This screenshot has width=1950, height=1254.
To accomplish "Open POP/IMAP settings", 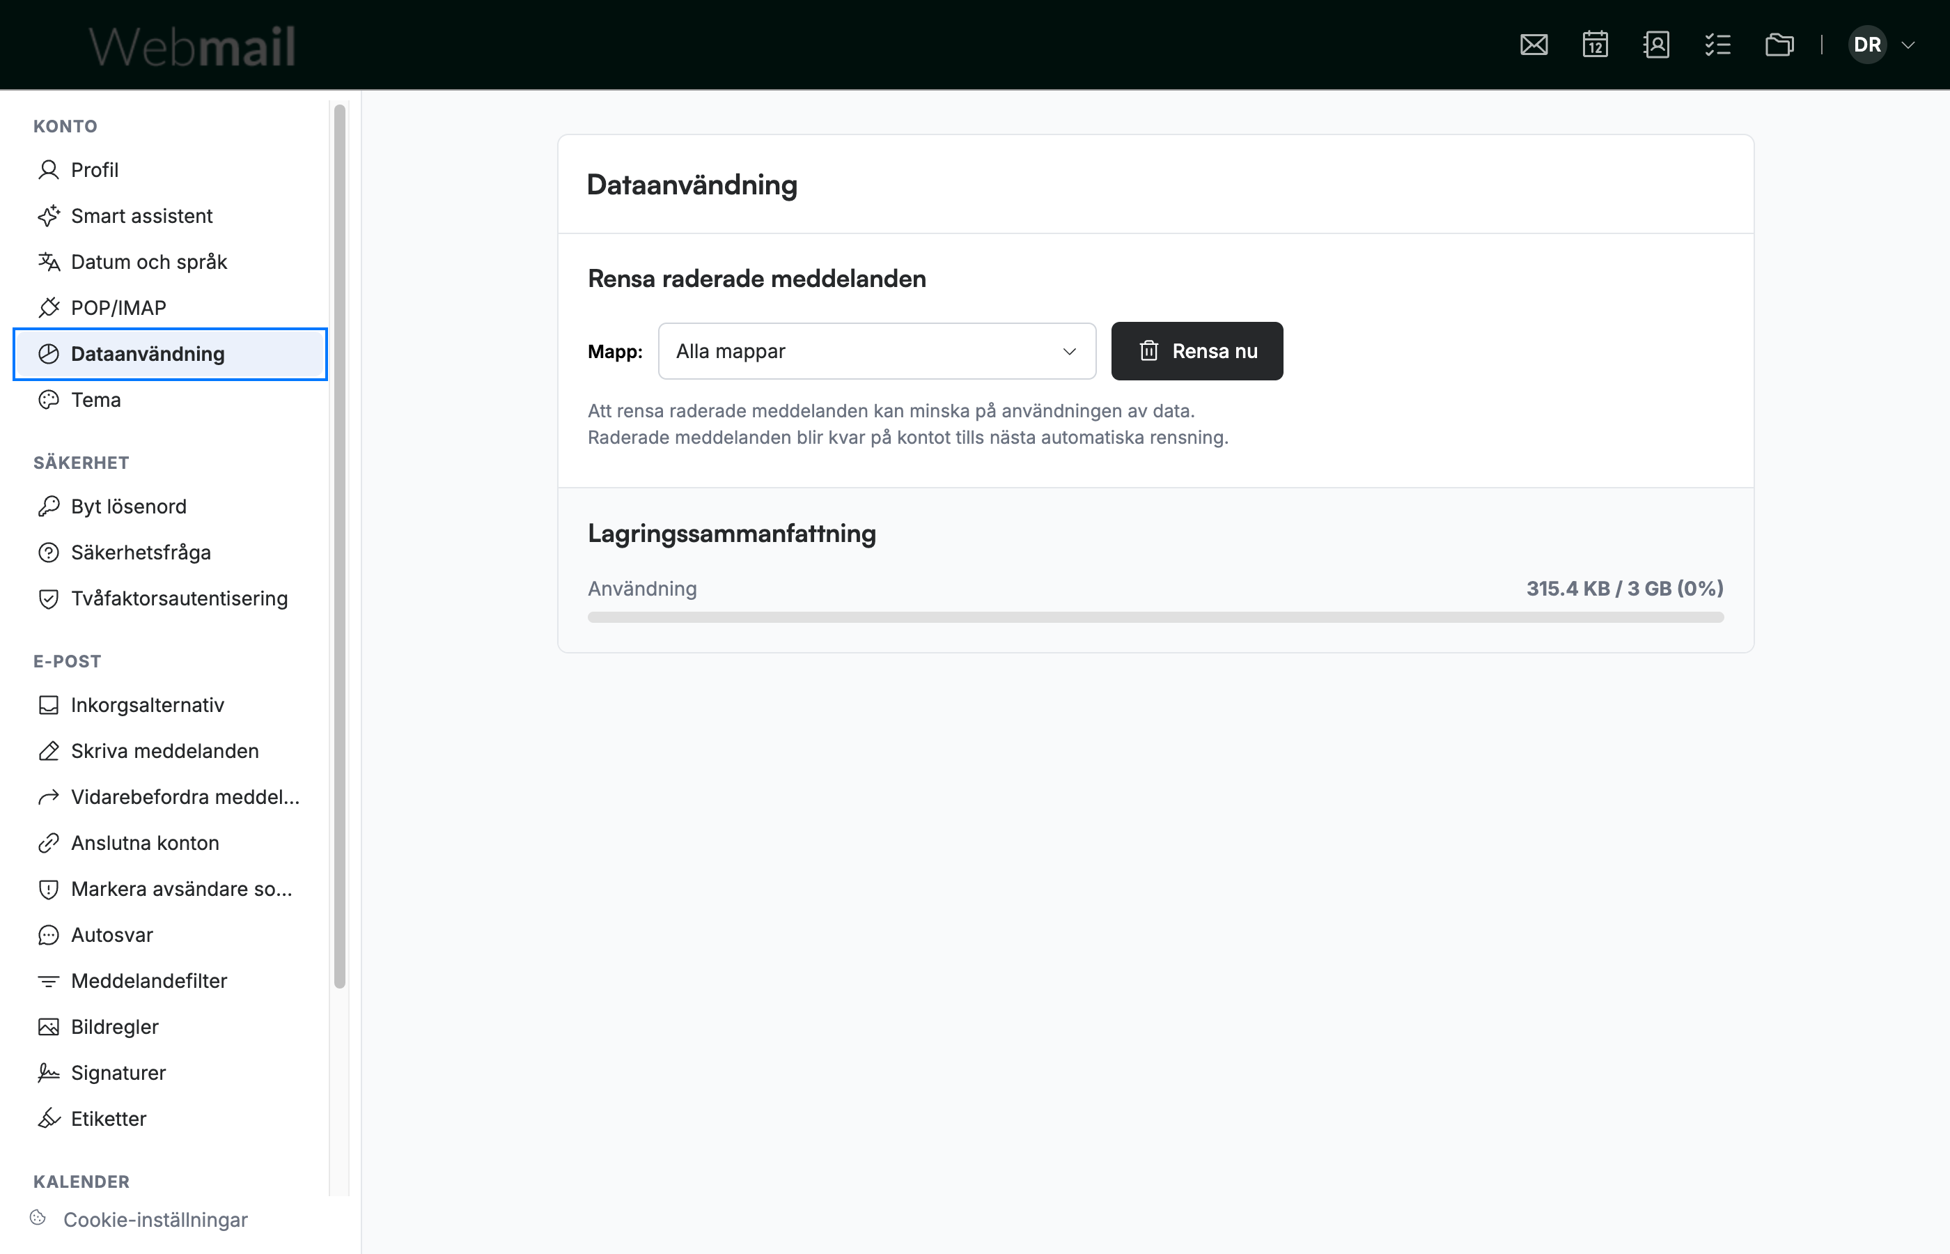I will [170, 308].
